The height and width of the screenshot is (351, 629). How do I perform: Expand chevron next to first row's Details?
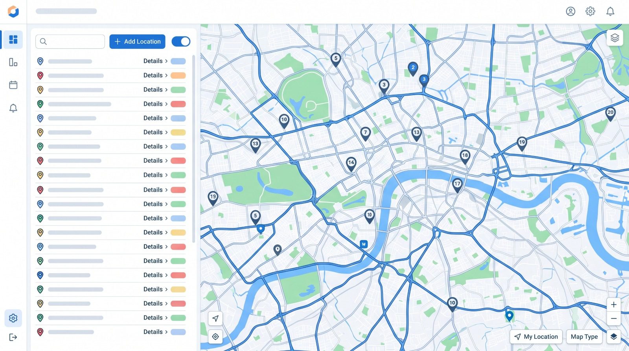coord(166,61)
